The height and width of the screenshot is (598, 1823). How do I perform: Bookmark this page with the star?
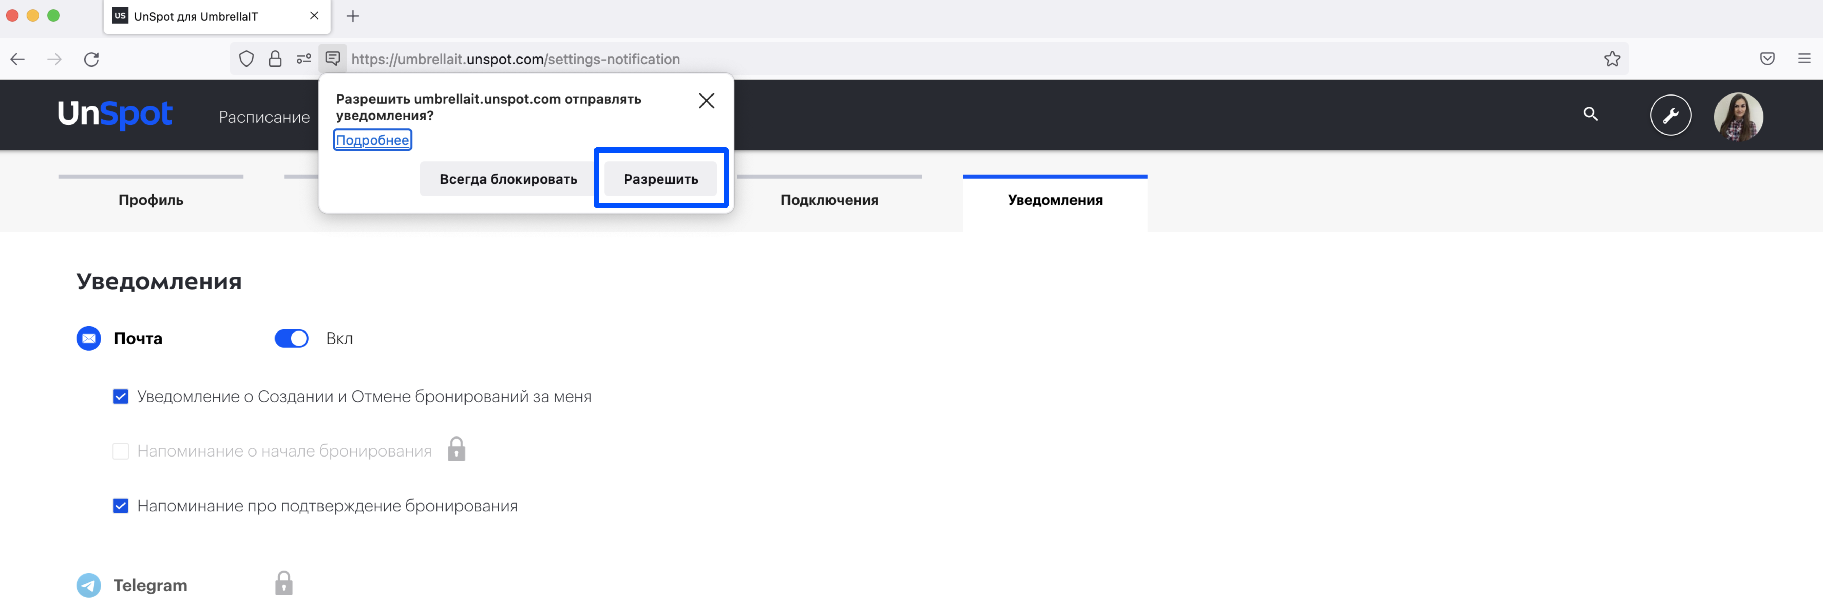pos(1612,59)
